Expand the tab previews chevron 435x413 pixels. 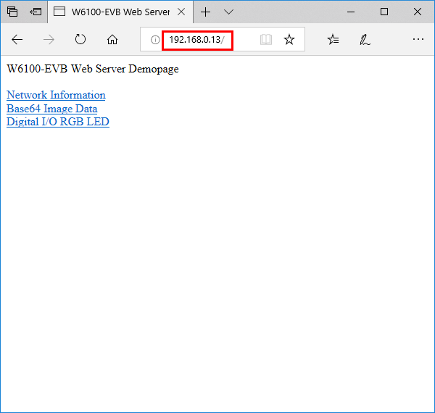pos(229,12)
